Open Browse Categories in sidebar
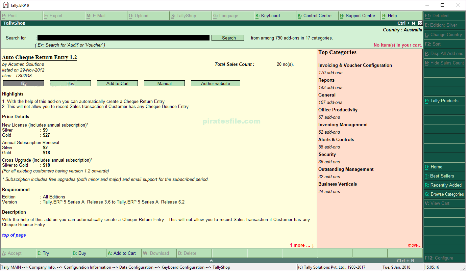The height and width of the screenshot is (271, 466). click(444, 194)
